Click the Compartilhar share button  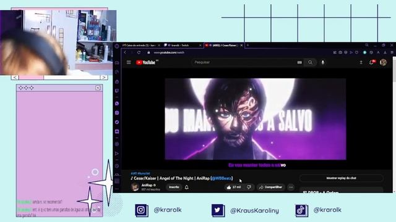coord(271,187)
